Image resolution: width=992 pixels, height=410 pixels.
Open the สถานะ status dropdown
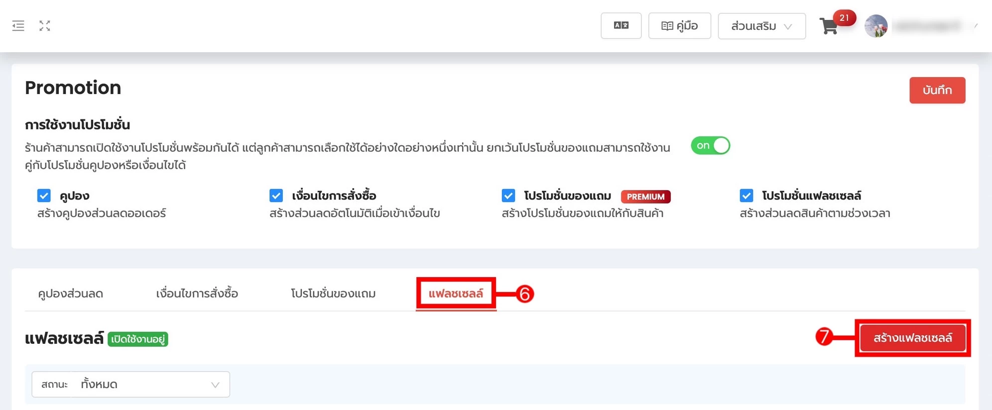[x=130, y=385]
